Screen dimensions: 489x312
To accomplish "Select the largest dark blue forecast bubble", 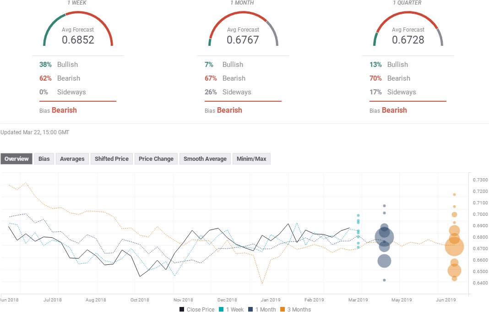I will click(384, 237).
